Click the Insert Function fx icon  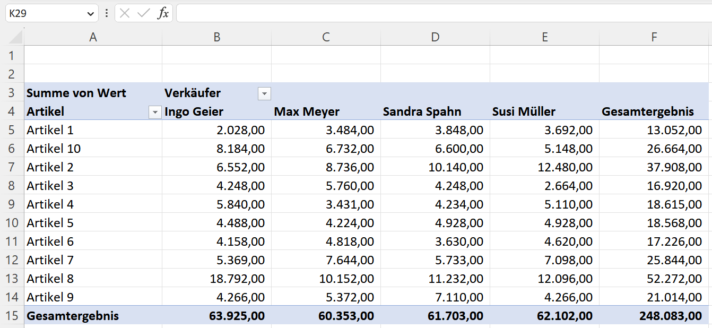[163, 14]
